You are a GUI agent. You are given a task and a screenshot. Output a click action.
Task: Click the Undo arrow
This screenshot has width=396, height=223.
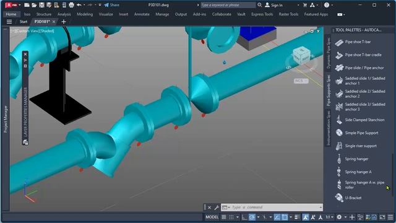coord(79,5)
